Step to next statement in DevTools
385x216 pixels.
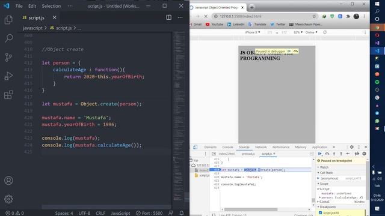point(348,154)
